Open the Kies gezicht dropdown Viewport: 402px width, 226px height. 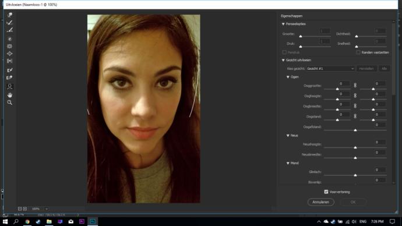click(330, 69)
